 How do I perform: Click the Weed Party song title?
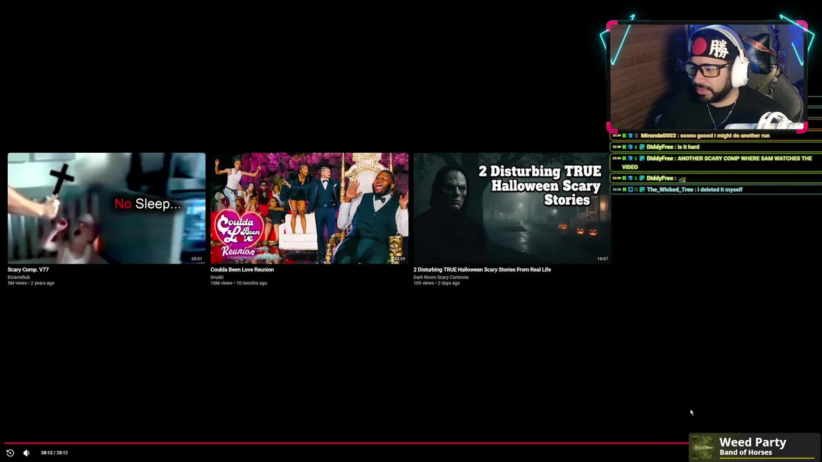coord(753,442)
